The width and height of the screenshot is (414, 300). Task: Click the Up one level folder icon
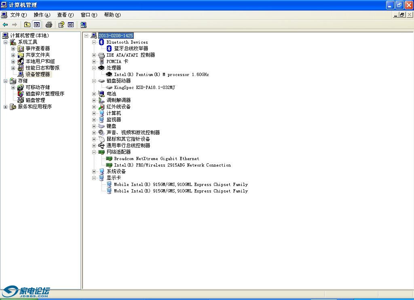pyautogui.click(x=27, y=25)
